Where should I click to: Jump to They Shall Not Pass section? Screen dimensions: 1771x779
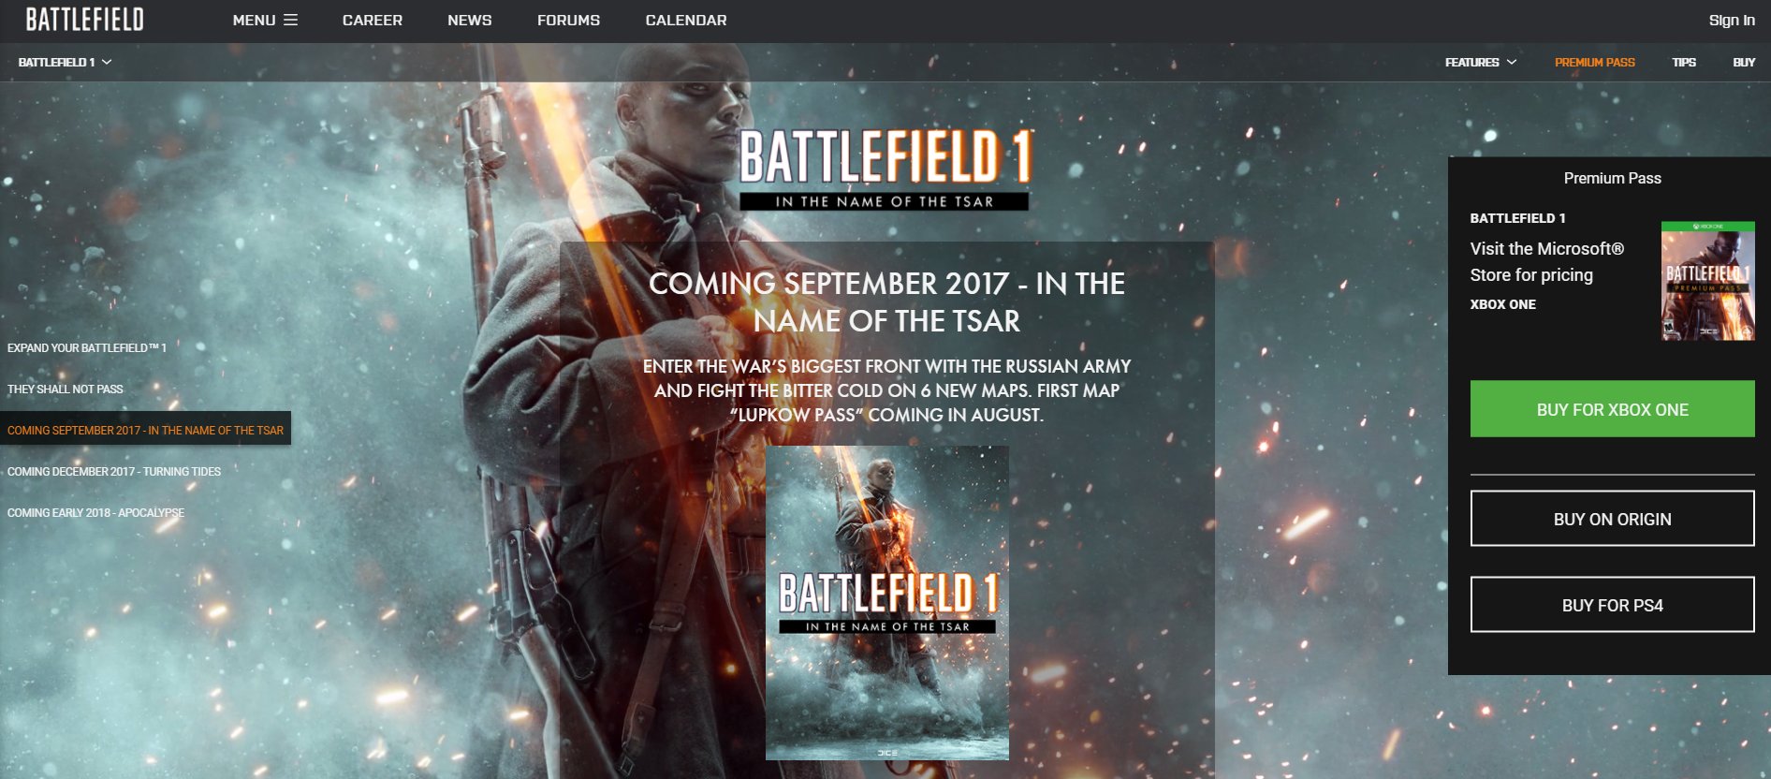point(66,389)
